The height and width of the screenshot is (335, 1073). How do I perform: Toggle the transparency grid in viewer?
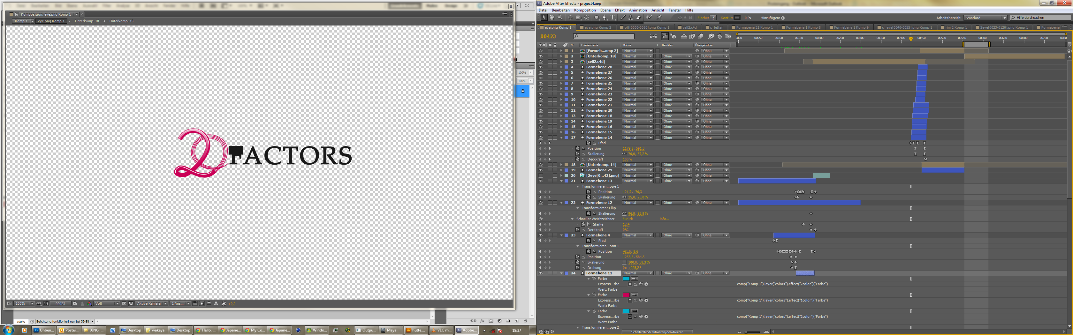coord(131,304)
